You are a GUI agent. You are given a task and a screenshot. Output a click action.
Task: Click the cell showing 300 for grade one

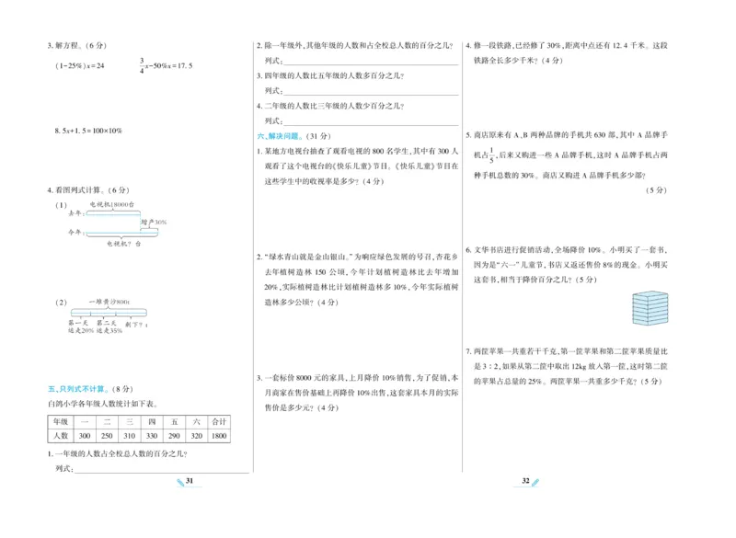click(x=85, y=435)
